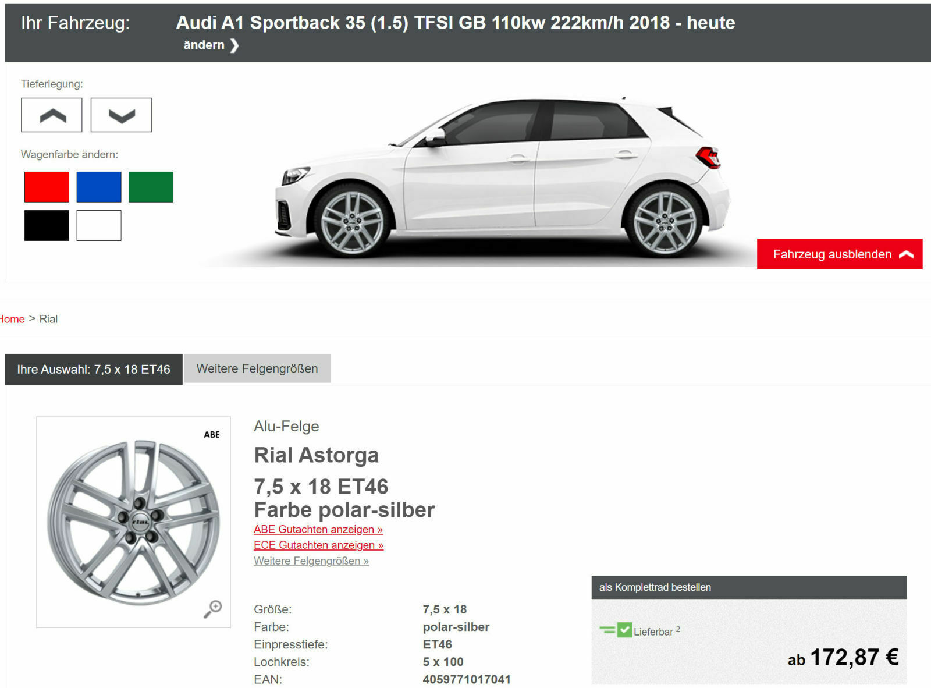Lower the Tieferlegung with the down arrow

tap(120, 115)
